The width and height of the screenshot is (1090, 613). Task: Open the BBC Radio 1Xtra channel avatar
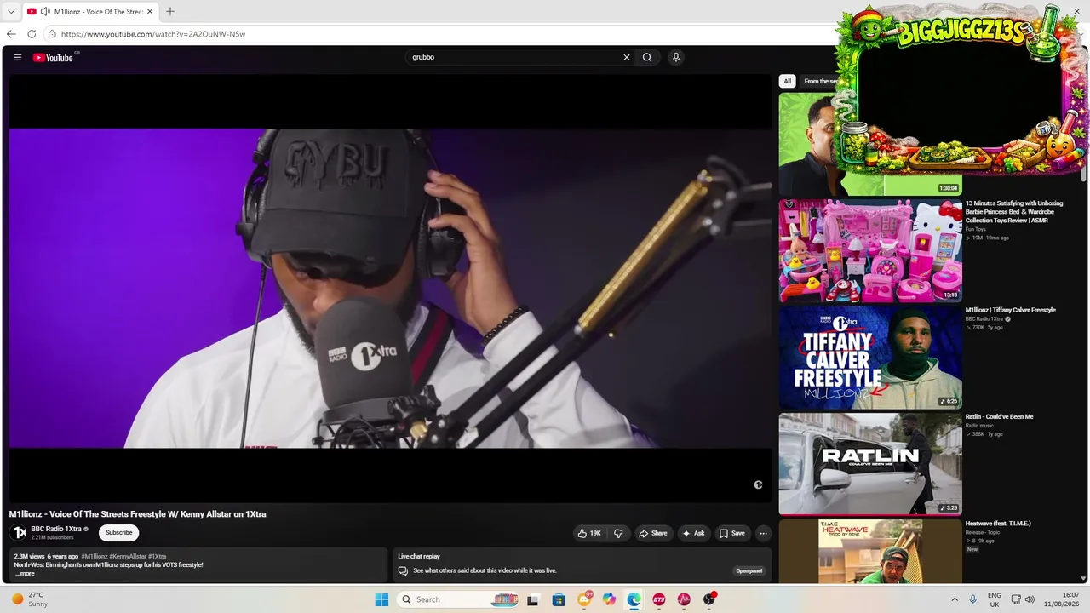(19, 533)
